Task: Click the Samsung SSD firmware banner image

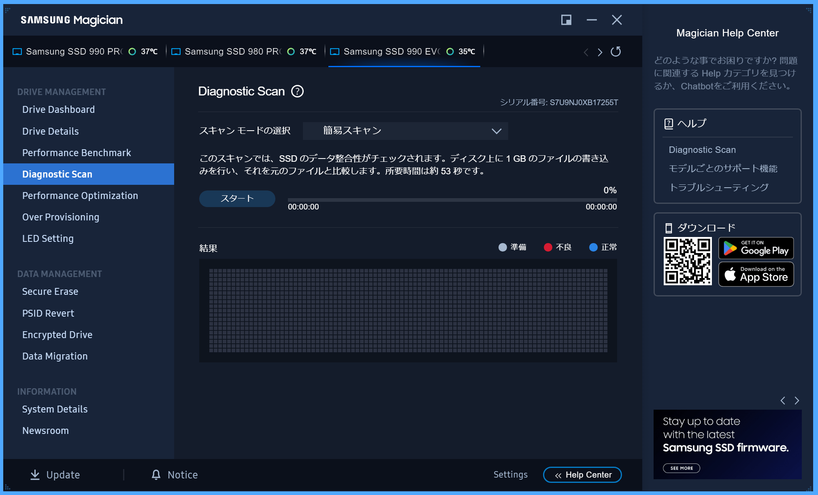Action: [727, 444]
